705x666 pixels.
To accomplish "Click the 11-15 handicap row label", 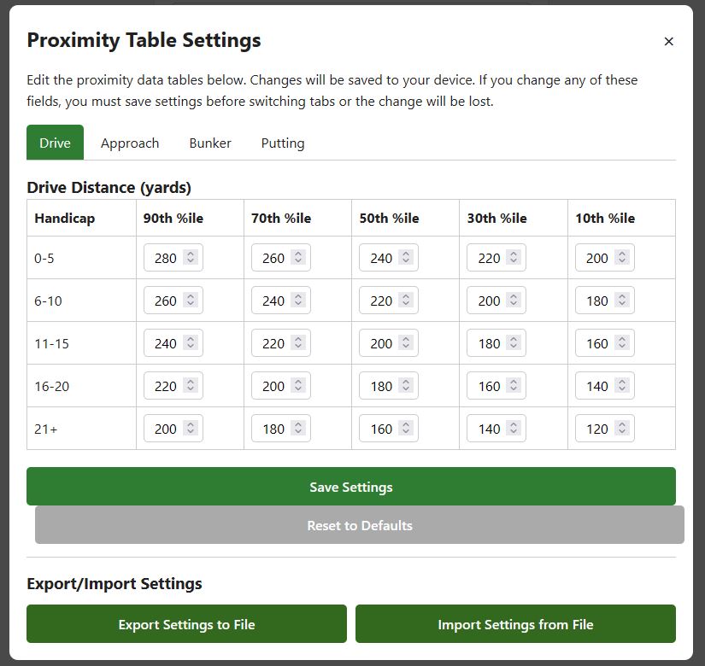I will [52, 344].
